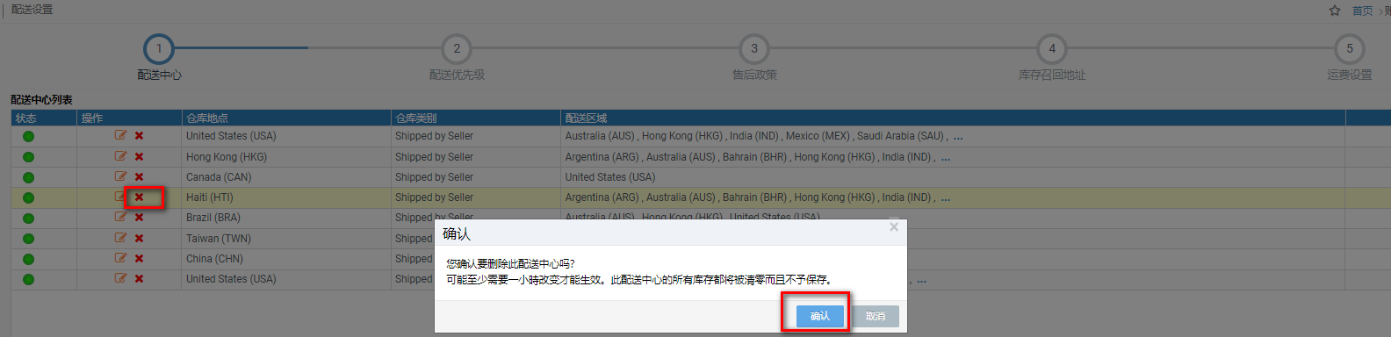Click the 操作 column header

tap(129, 118)
